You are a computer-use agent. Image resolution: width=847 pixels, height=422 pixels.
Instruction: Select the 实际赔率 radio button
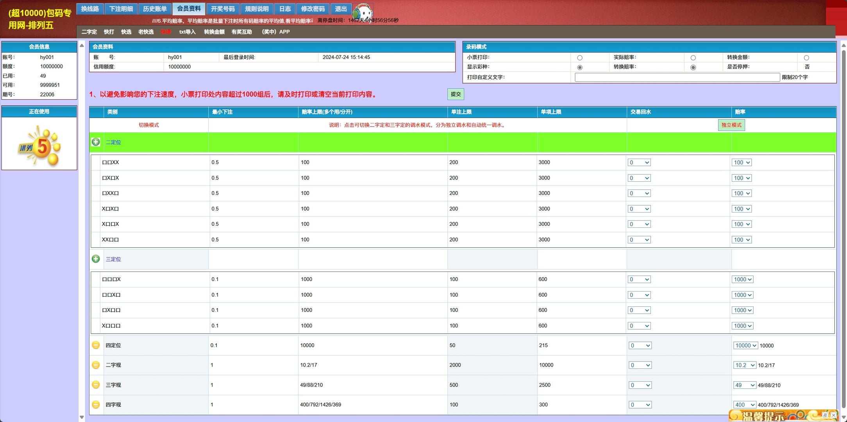[x=693, y=58]
